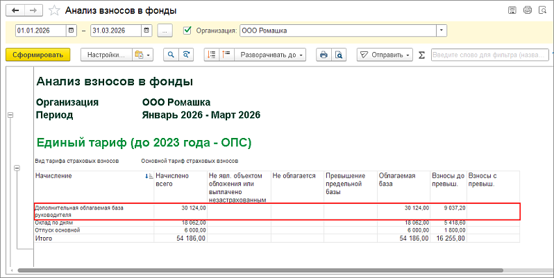
Task: Open the find magnifier tool in toolbar
Action: point(171,55)
